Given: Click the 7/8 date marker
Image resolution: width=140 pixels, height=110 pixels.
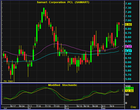Looking at the screenshot, I should [39, 106].
